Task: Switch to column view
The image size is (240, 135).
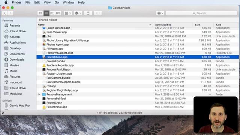Action: tap(52, 13)
